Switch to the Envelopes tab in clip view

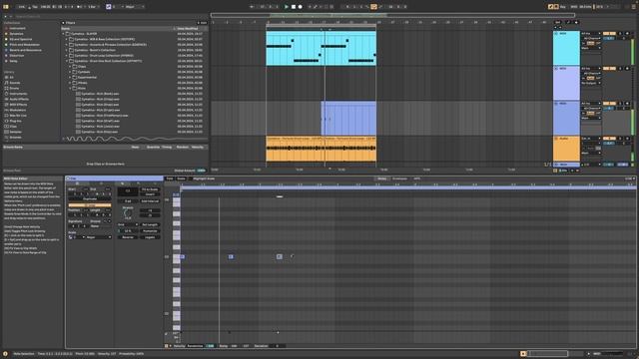point(399,179)
